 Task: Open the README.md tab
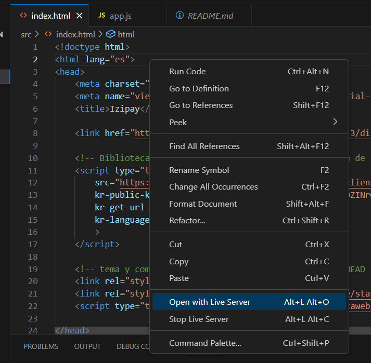point(211,16)
